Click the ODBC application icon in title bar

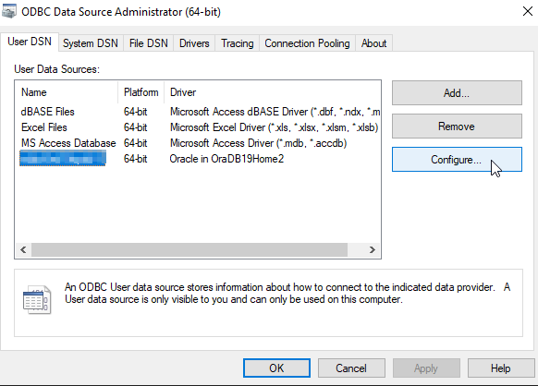click(x=8, y=11)
